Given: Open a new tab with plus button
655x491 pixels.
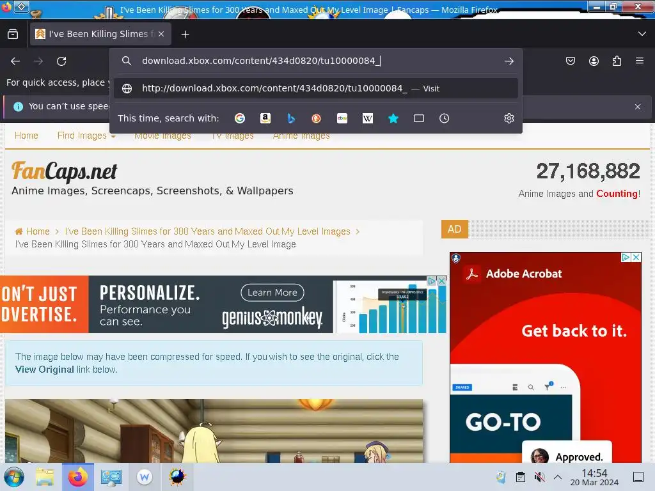Looking at the screenshot, I should click(x=185, y=35).
